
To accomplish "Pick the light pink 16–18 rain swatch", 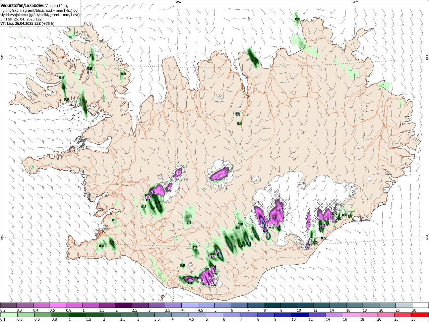I will pos(351,315).
